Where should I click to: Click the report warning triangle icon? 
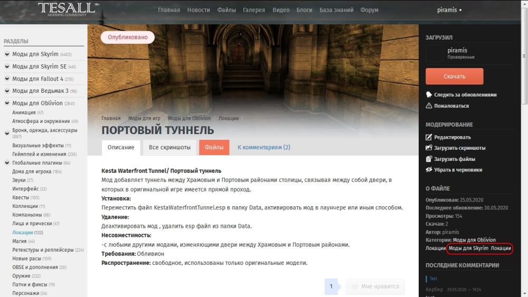click(x=429, y=106)
